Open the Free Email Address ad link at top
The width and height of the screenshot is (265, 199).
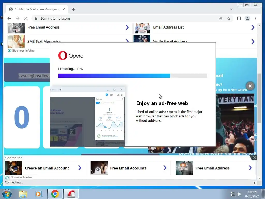(43, 27)
